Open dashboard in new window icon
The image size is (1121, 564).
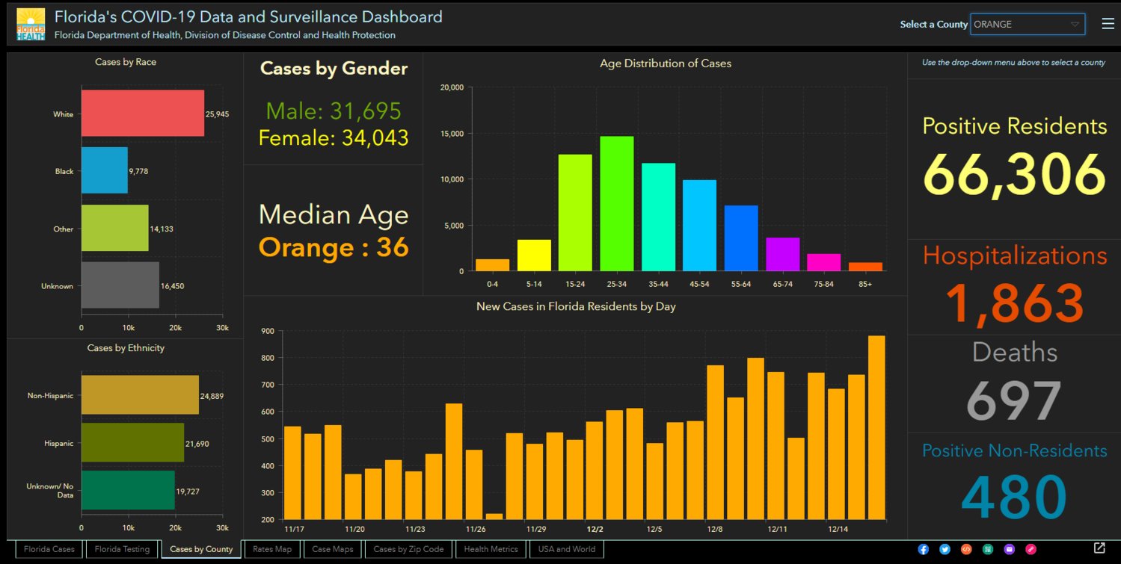coord(1099,548)
